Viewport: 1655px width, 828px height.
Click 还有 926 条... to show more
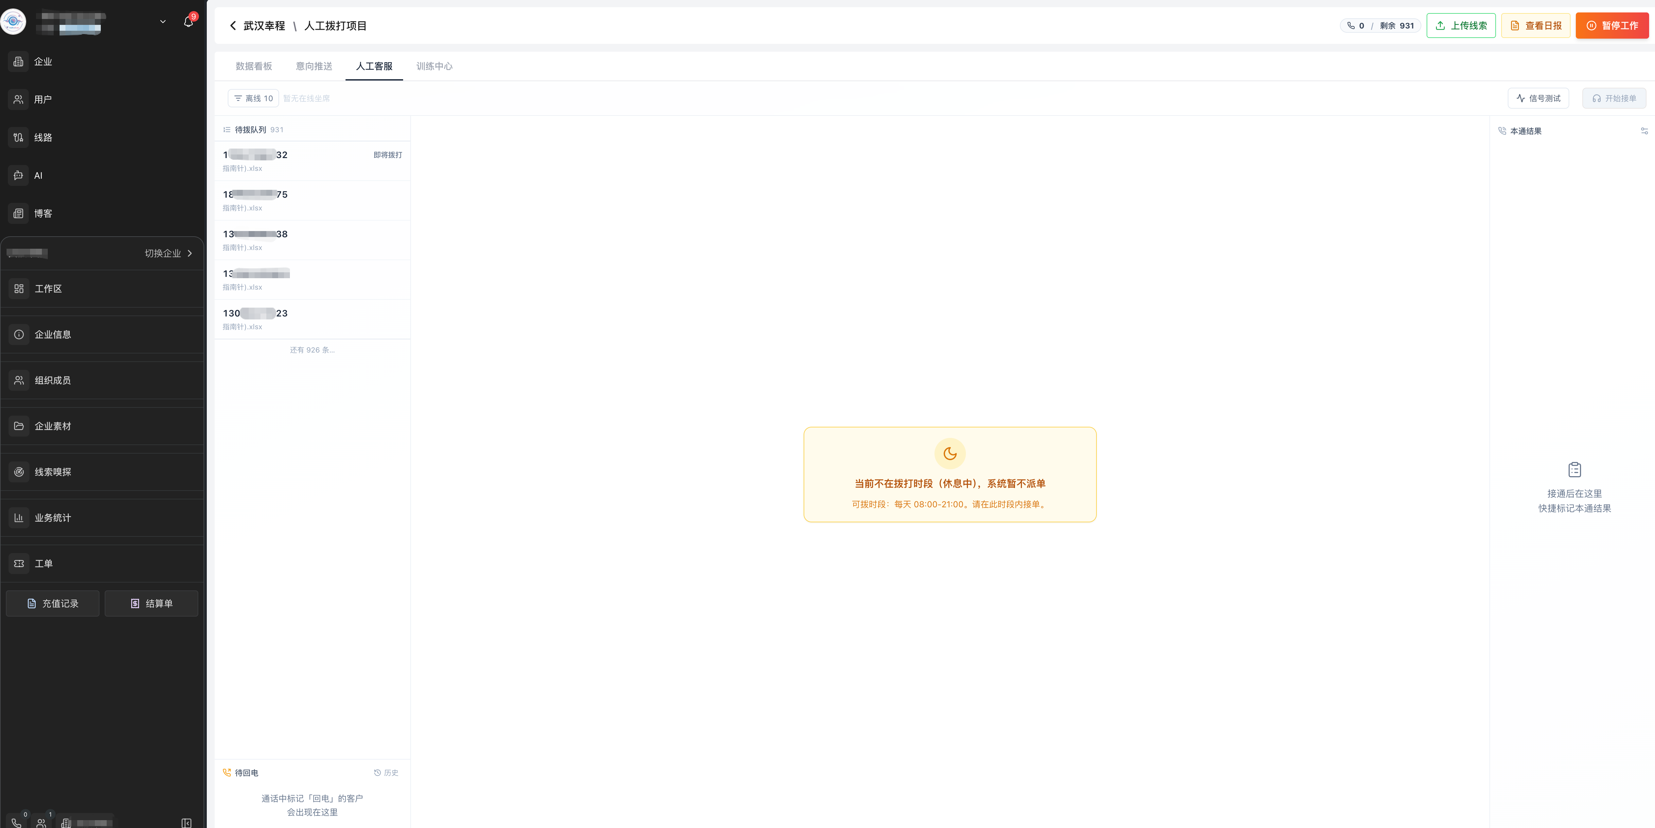point(312,350)
